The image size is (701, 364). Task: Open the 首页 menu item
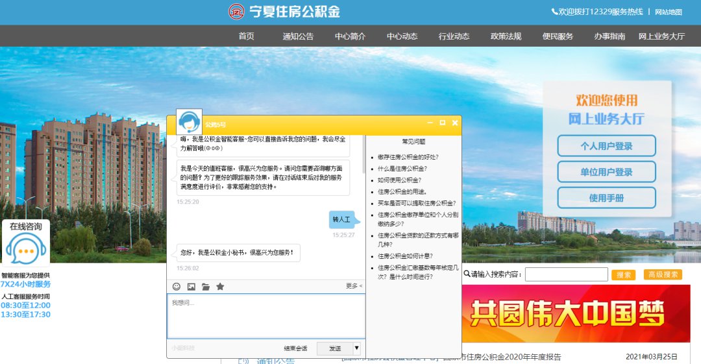[x=246, y=36]
